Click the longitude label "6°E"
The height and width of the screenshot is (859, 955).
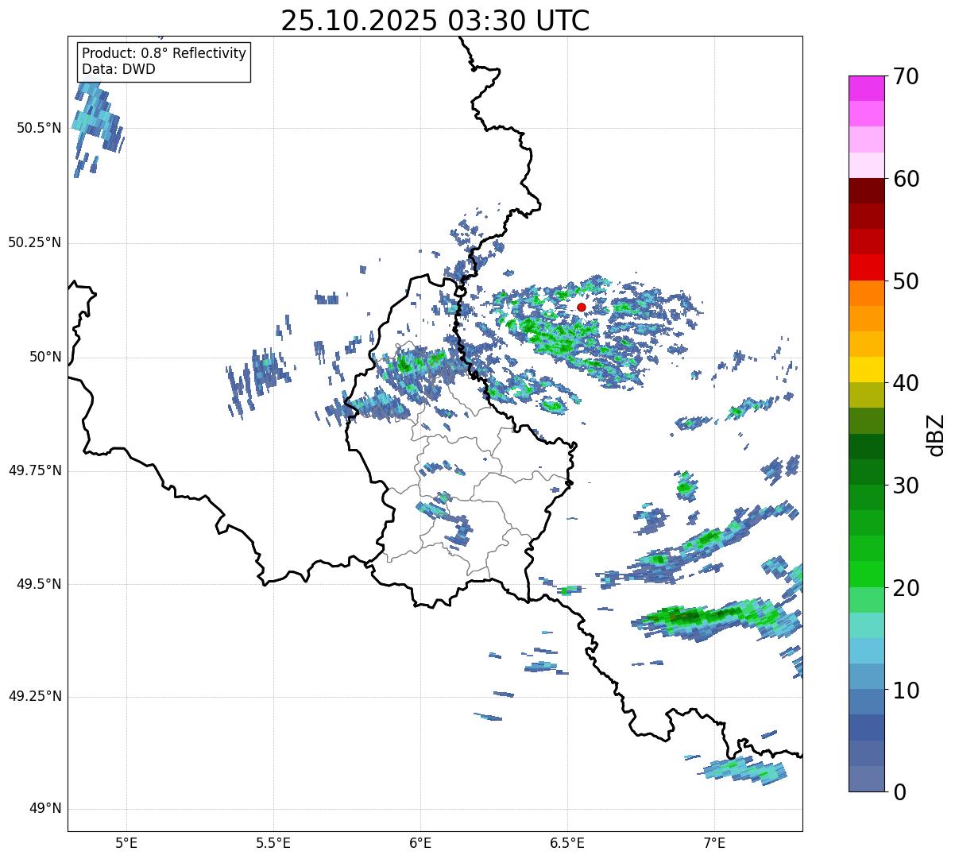point(420,843)
